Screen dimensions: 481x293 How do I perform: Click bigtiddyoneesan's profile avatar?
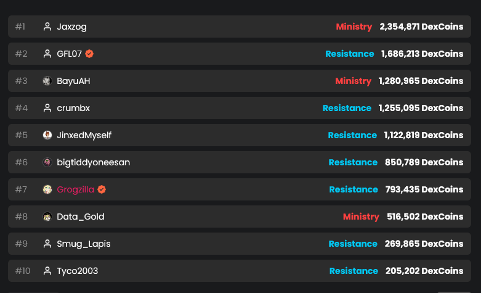coord(47,162)
